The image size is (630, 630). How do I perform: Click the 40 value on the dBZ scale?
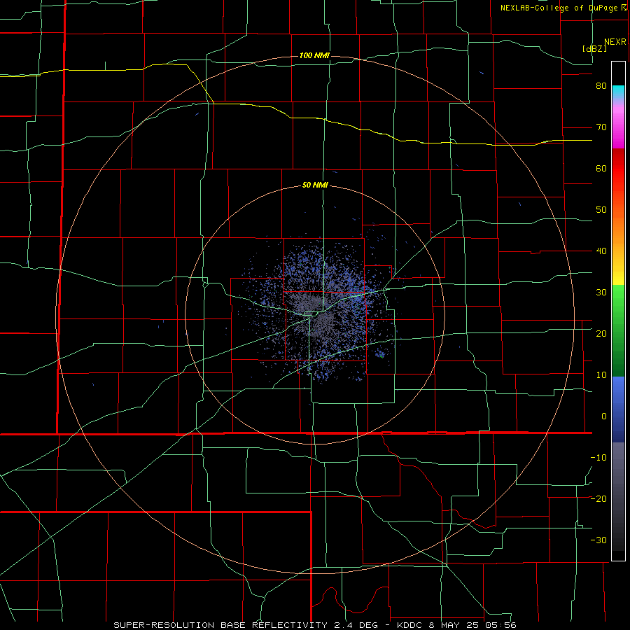coord(601,251)
